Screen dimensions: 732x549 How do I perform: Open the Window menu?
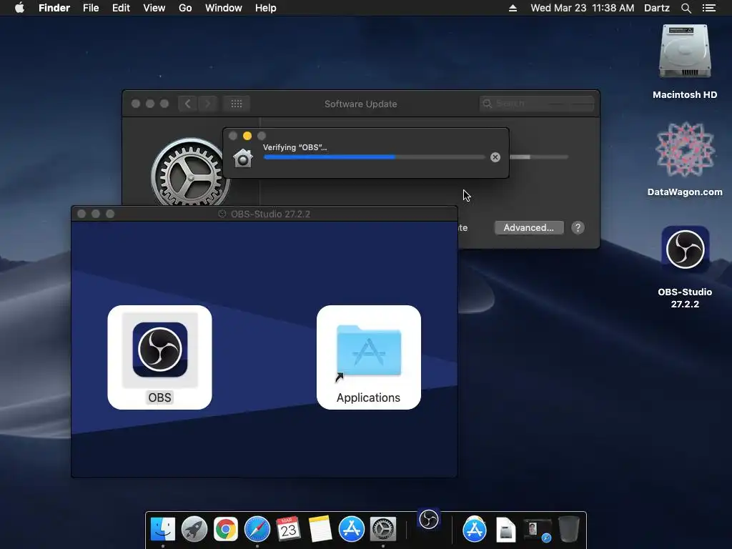[224, 8]
